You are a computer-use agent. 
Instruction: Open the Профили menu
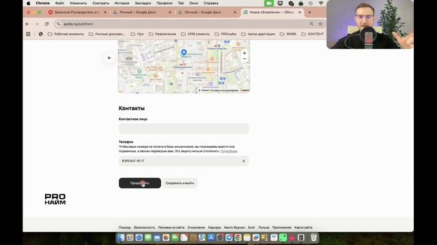tap(164, 3)
